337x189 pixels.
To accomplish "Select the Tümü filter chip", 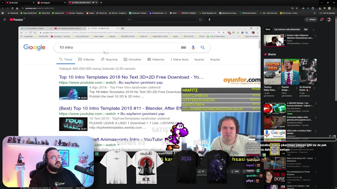I will coord(267,29).
